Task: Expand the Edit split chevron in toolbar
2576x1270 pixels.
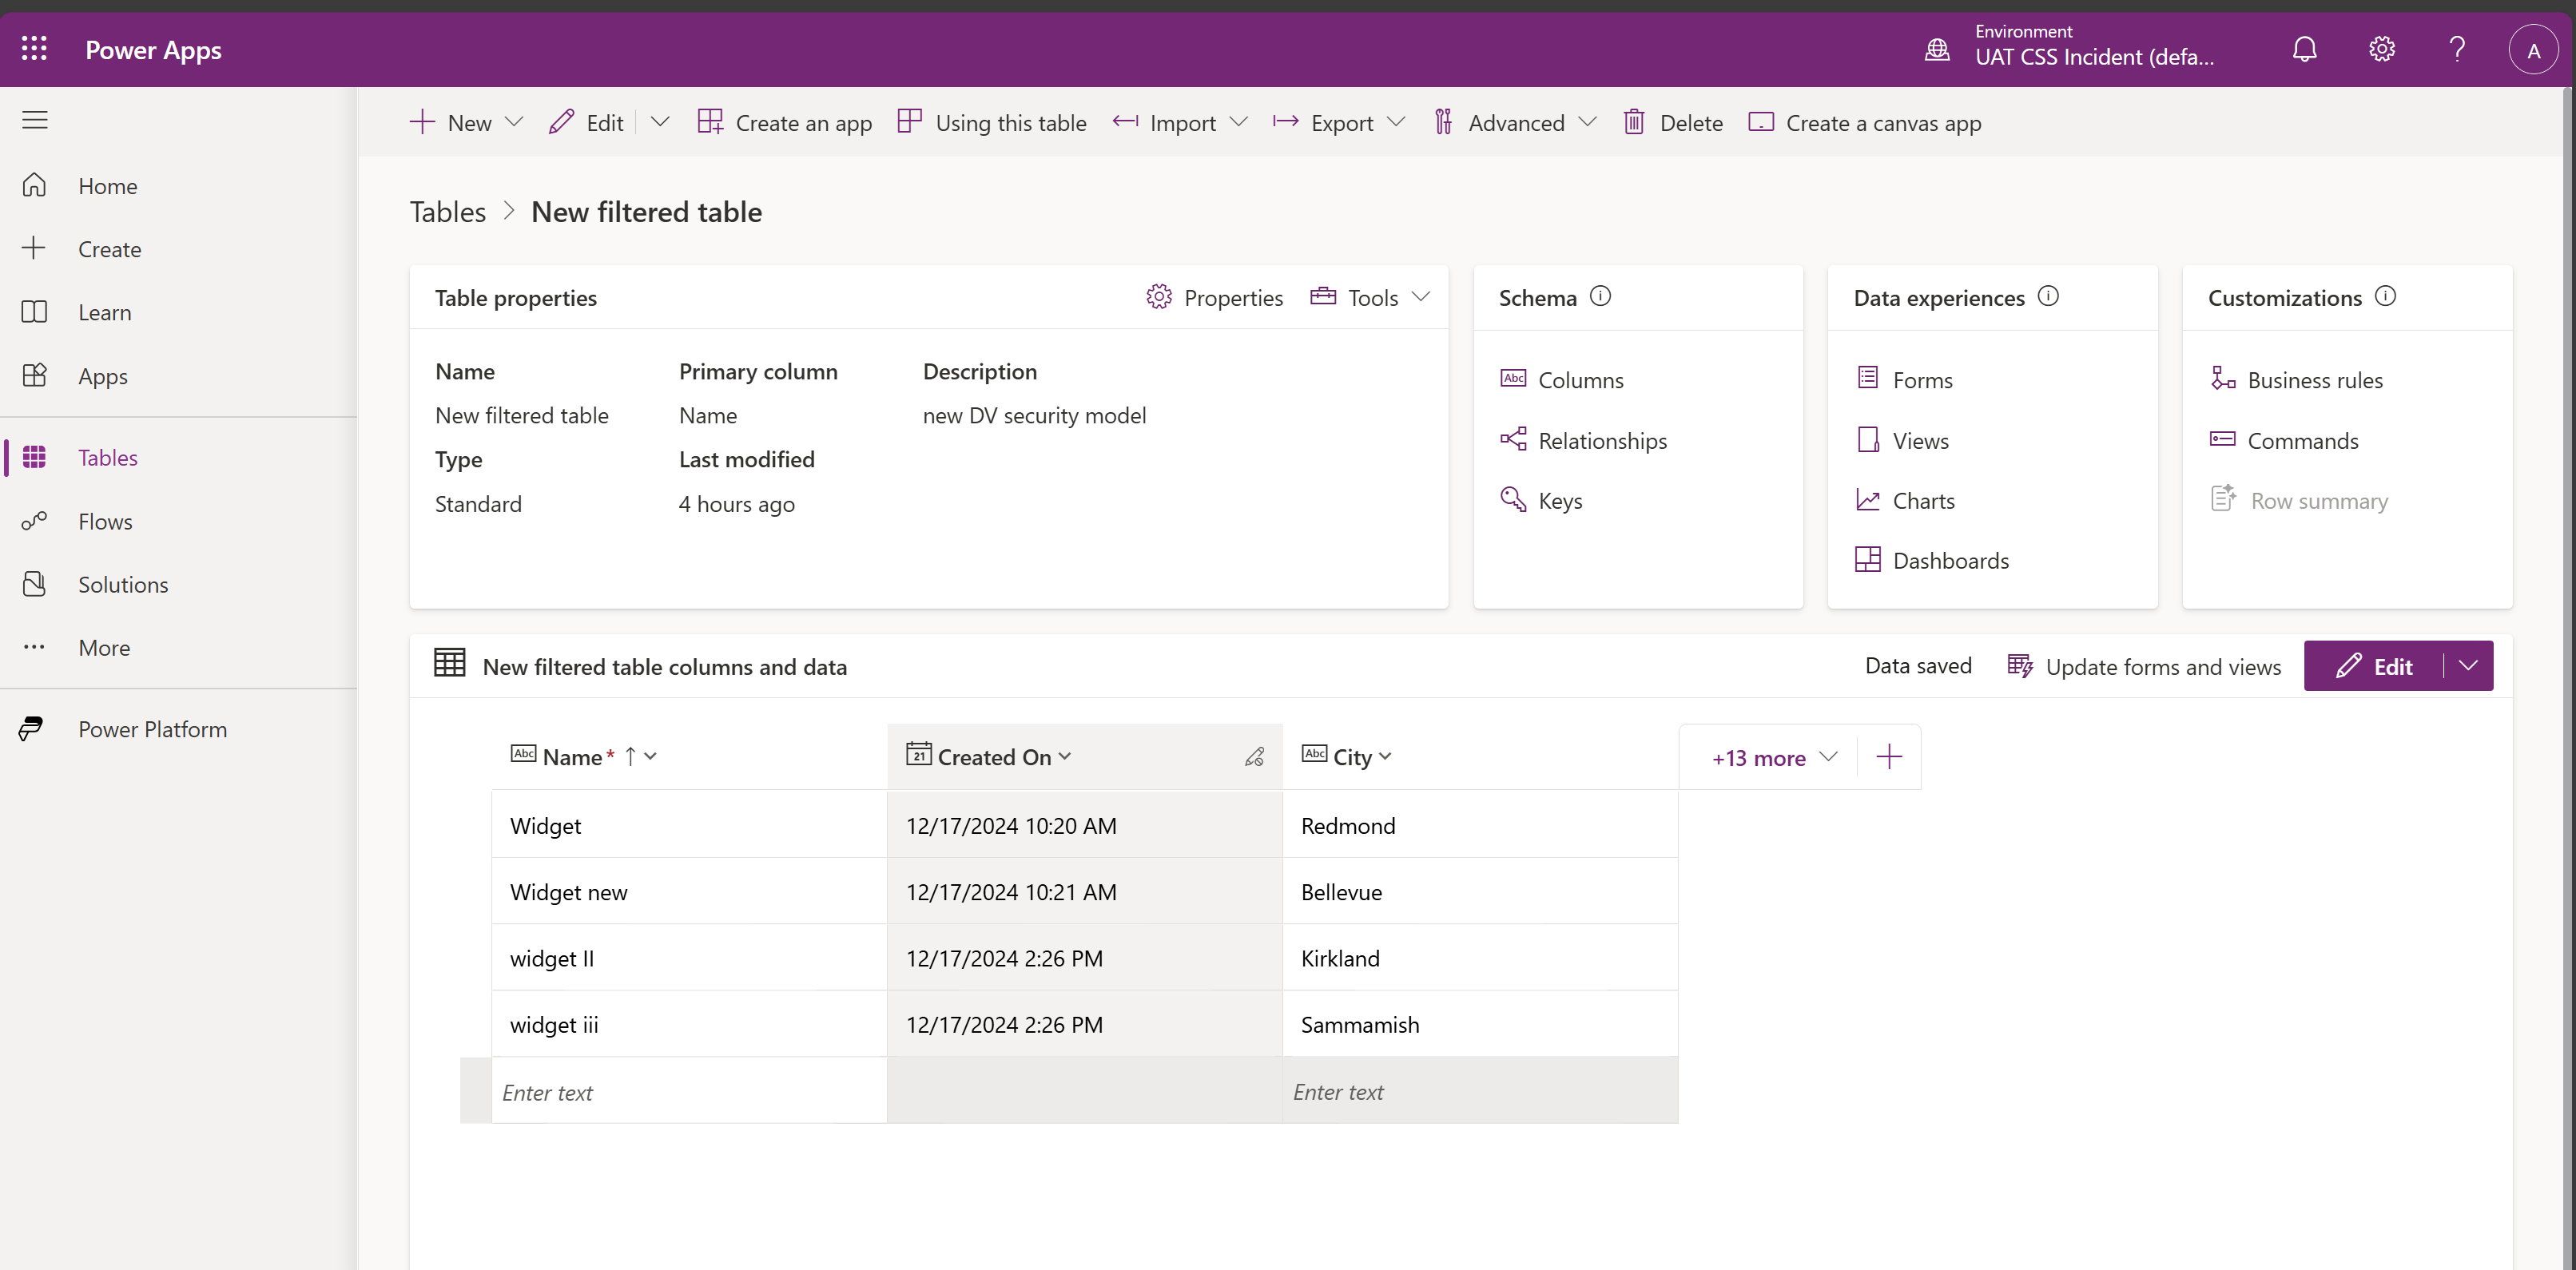Action: point(660,122)
